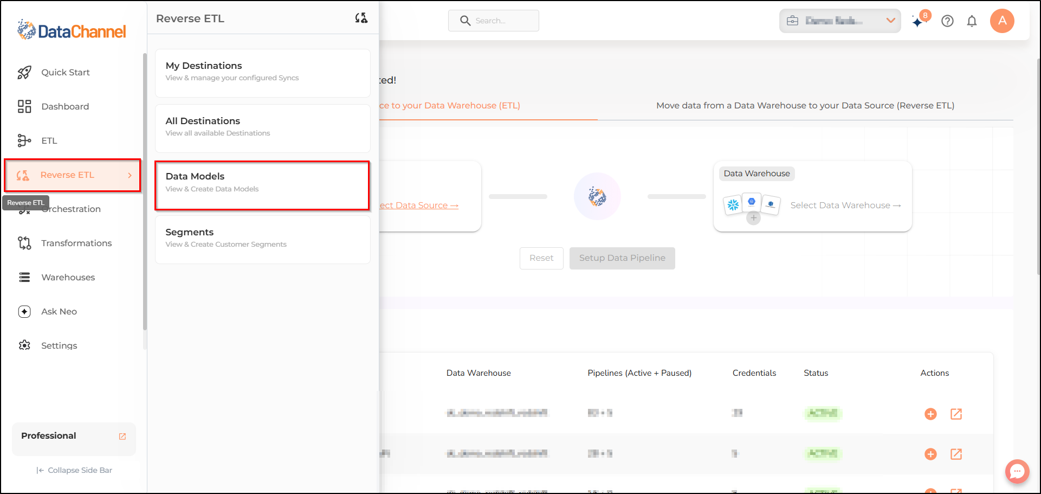Open the Dashboard grid icon
Viewport: 1041px width, 494px height.
pyautogui.click(x=24, y=106)
